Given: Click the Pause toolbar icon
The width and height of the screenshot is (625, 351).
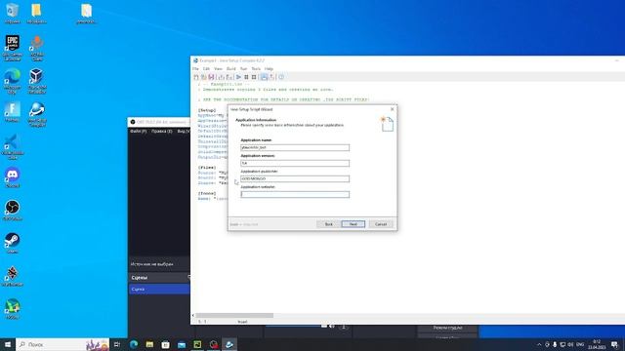Looking at the screenshot, I should [x=246, y=77].
